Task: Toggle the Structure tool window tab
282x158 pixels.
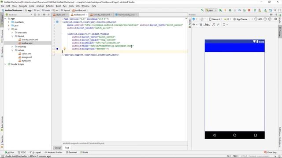Action: click(x=2, y=36)
